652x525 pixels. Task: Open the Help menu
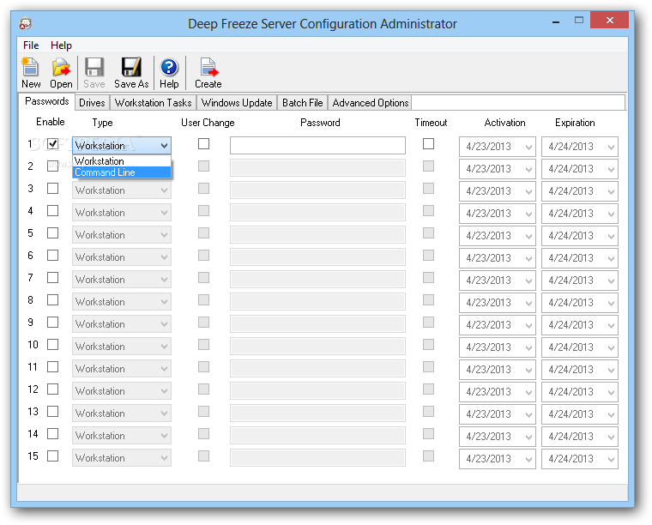[61, 45]
